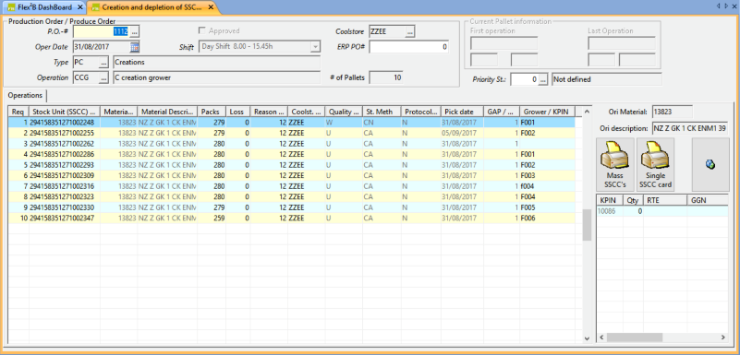The height and width of the screenshot is (355, 740).
Task: Click grower cell F005
Action: pyautogui.click(x=549, y=207)
